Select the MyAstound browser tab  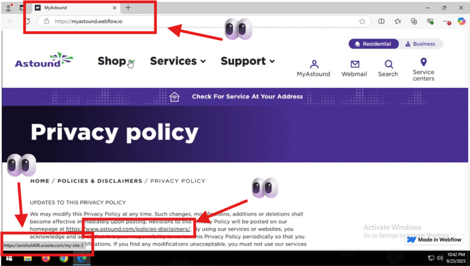(x=73, y=8)
